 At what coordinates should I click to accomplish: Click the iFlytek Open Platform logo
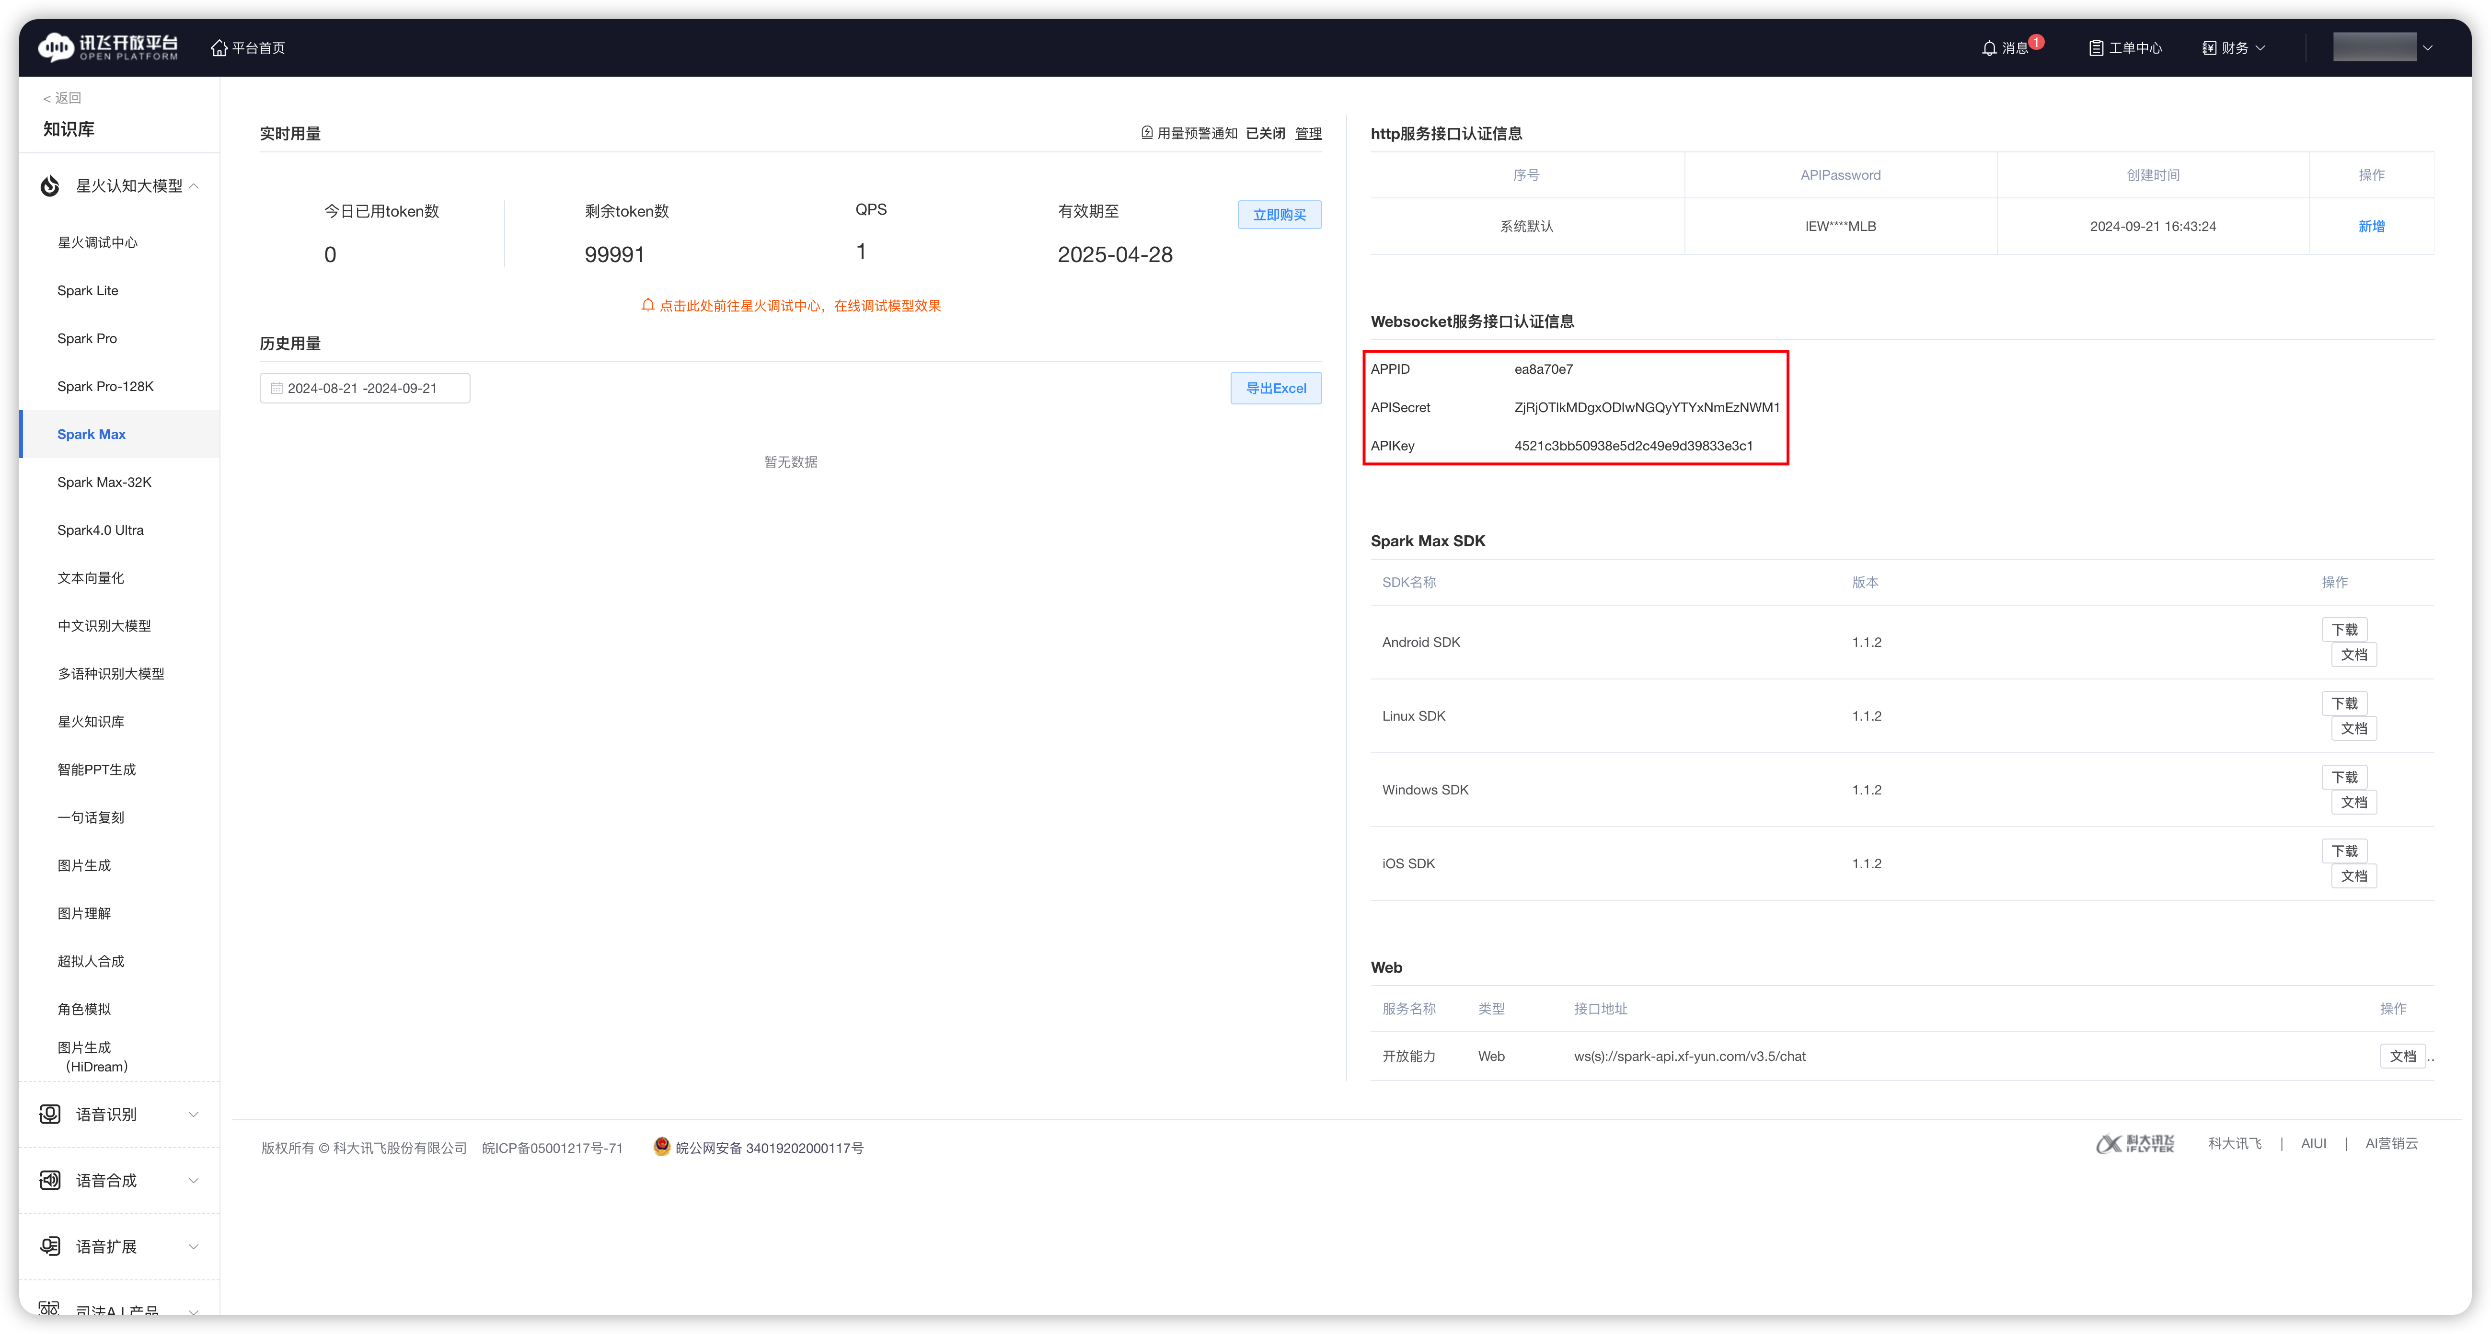(108, 47)
